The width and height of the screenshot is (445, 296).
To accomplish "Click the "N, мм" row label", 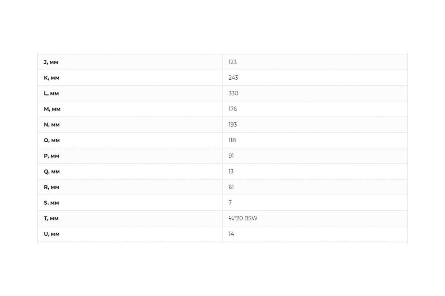I will [52, 125].
